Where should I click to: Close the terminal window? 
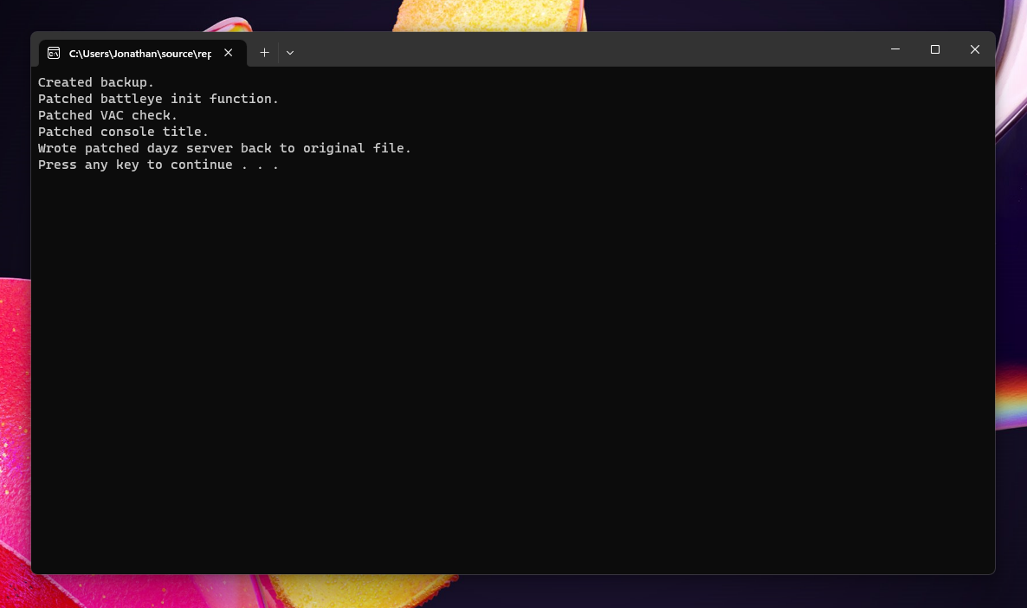pos(974,49)
